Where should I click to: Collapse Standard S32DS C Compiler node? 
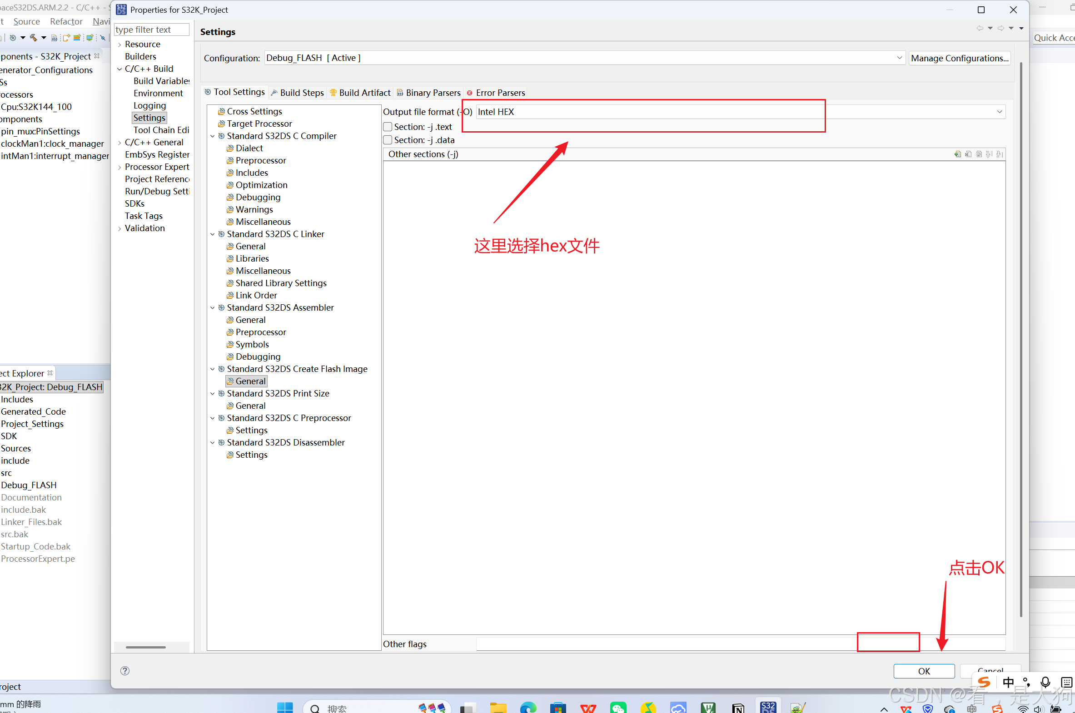coord(213,136)
